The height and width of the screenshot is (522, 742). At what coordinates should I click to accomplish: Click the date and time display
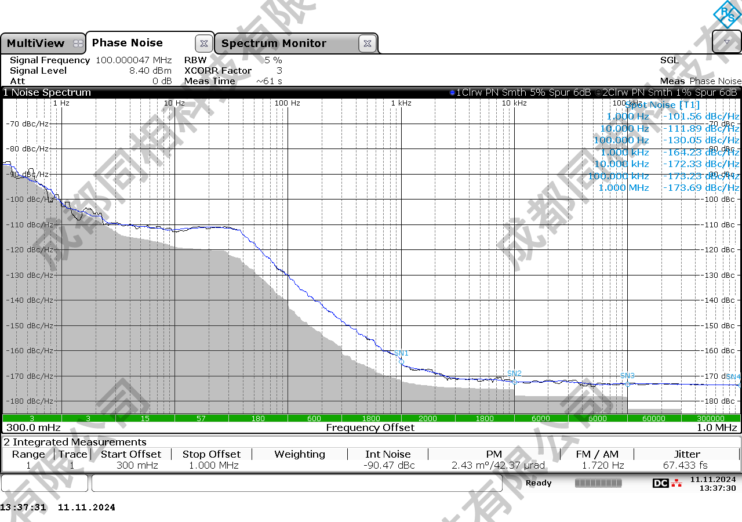click(712, 483)
